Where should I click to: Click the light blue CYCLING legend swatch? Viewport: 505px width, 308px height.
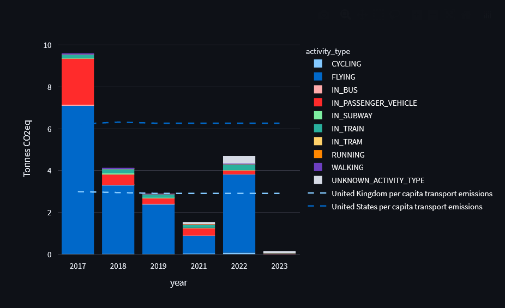coord(318,64)
